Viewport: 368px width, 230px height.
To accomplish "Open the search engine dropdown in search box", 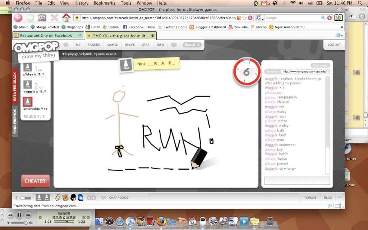I will (260, 18).
